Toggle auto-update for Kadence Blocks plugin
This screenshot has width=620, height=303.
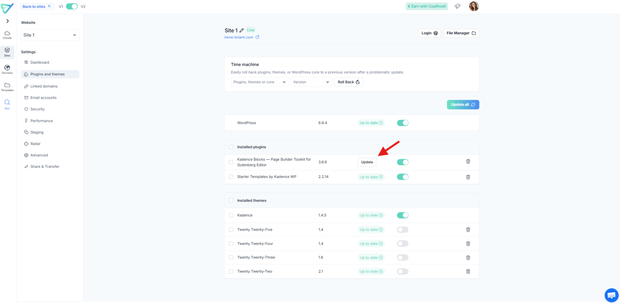pos(403,162)
